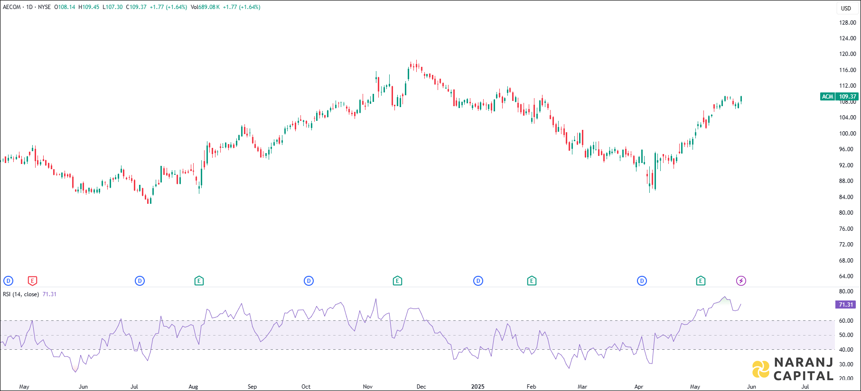The width and height of the screenshot is (861, 391).
Task: Open the earnings marker in May 2025
Action: pos(701,281)
